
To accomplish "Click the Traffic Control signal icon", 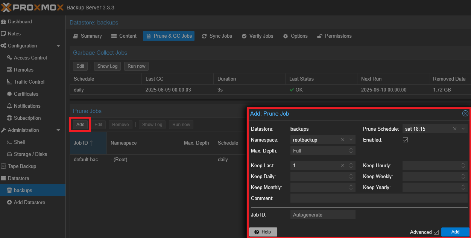I will 9,82.
